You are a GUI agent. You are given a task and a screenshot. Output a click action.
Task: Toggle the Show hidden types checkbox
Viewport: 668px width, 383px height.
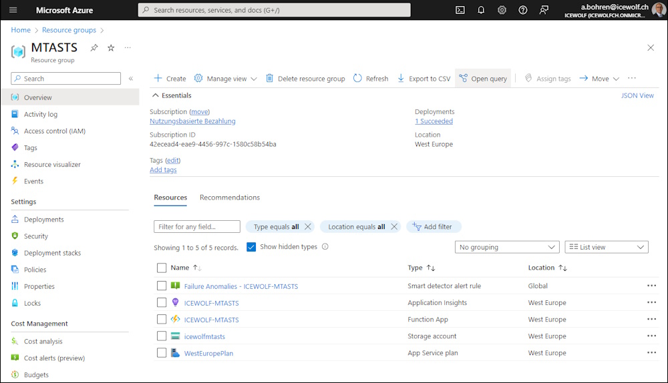pyautogui.click(x=251, y=247)
